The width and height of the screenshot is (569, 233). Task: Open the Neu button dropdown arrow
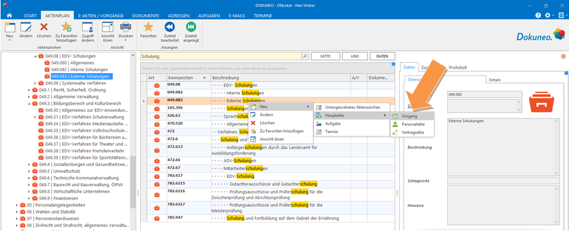tap(9, 40)
